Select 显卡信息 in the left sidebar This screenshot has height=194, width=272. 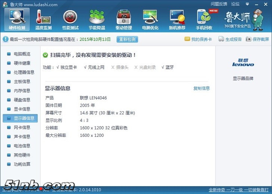click(x=22, y=109)
